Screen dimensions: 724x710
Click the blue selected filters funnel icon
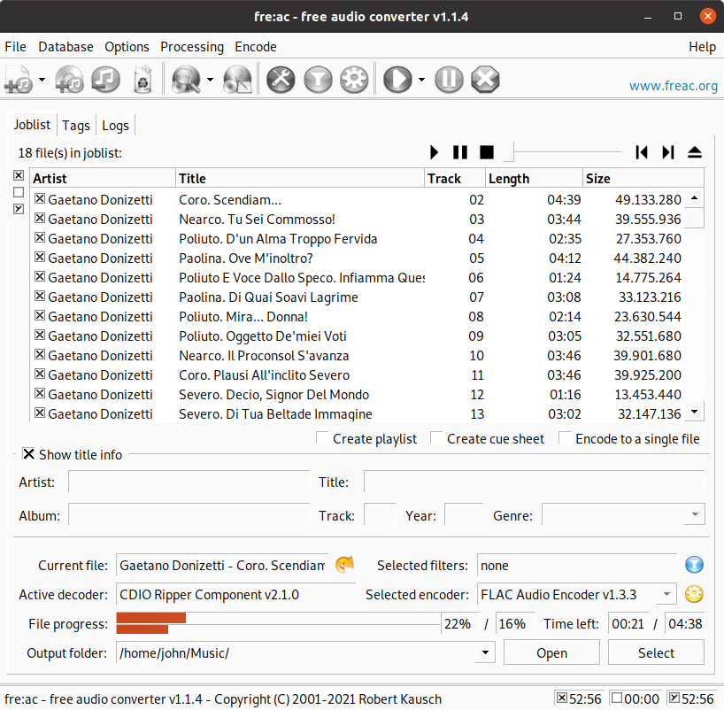[x=694, y=565]
